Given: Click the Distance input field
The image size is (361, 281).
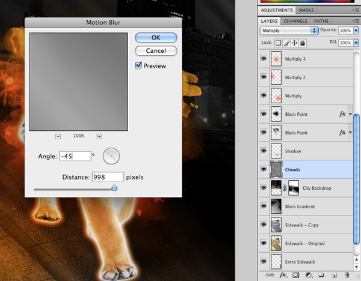Looking at the screenshot, I should coord(108,177).
